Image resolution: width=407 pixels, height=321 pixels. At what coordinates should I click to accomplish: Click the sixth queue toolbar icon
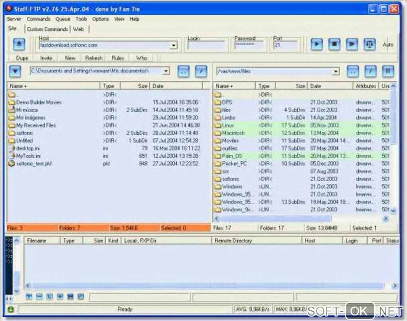point(81,297)
